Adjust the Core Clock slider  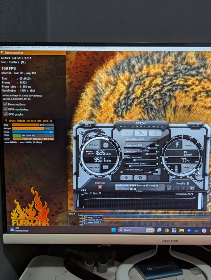pos(140,160)
